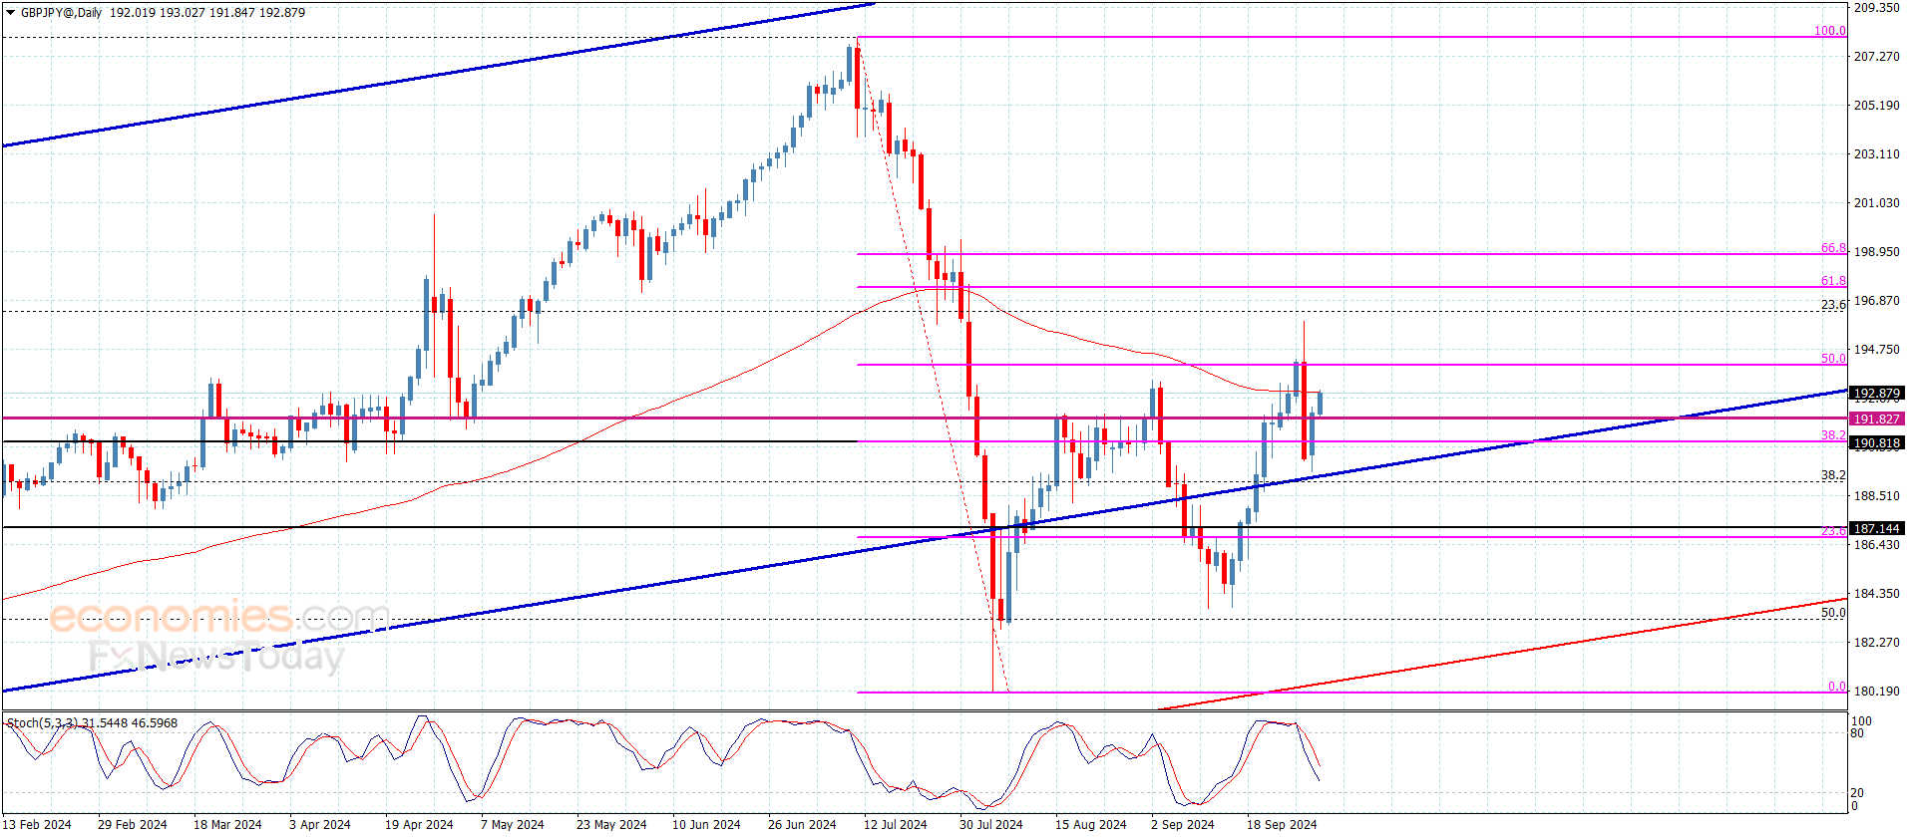Click the 19 Apr 2024 date label
Viewport: 1911px width, 837px height.
click(419, 825)
